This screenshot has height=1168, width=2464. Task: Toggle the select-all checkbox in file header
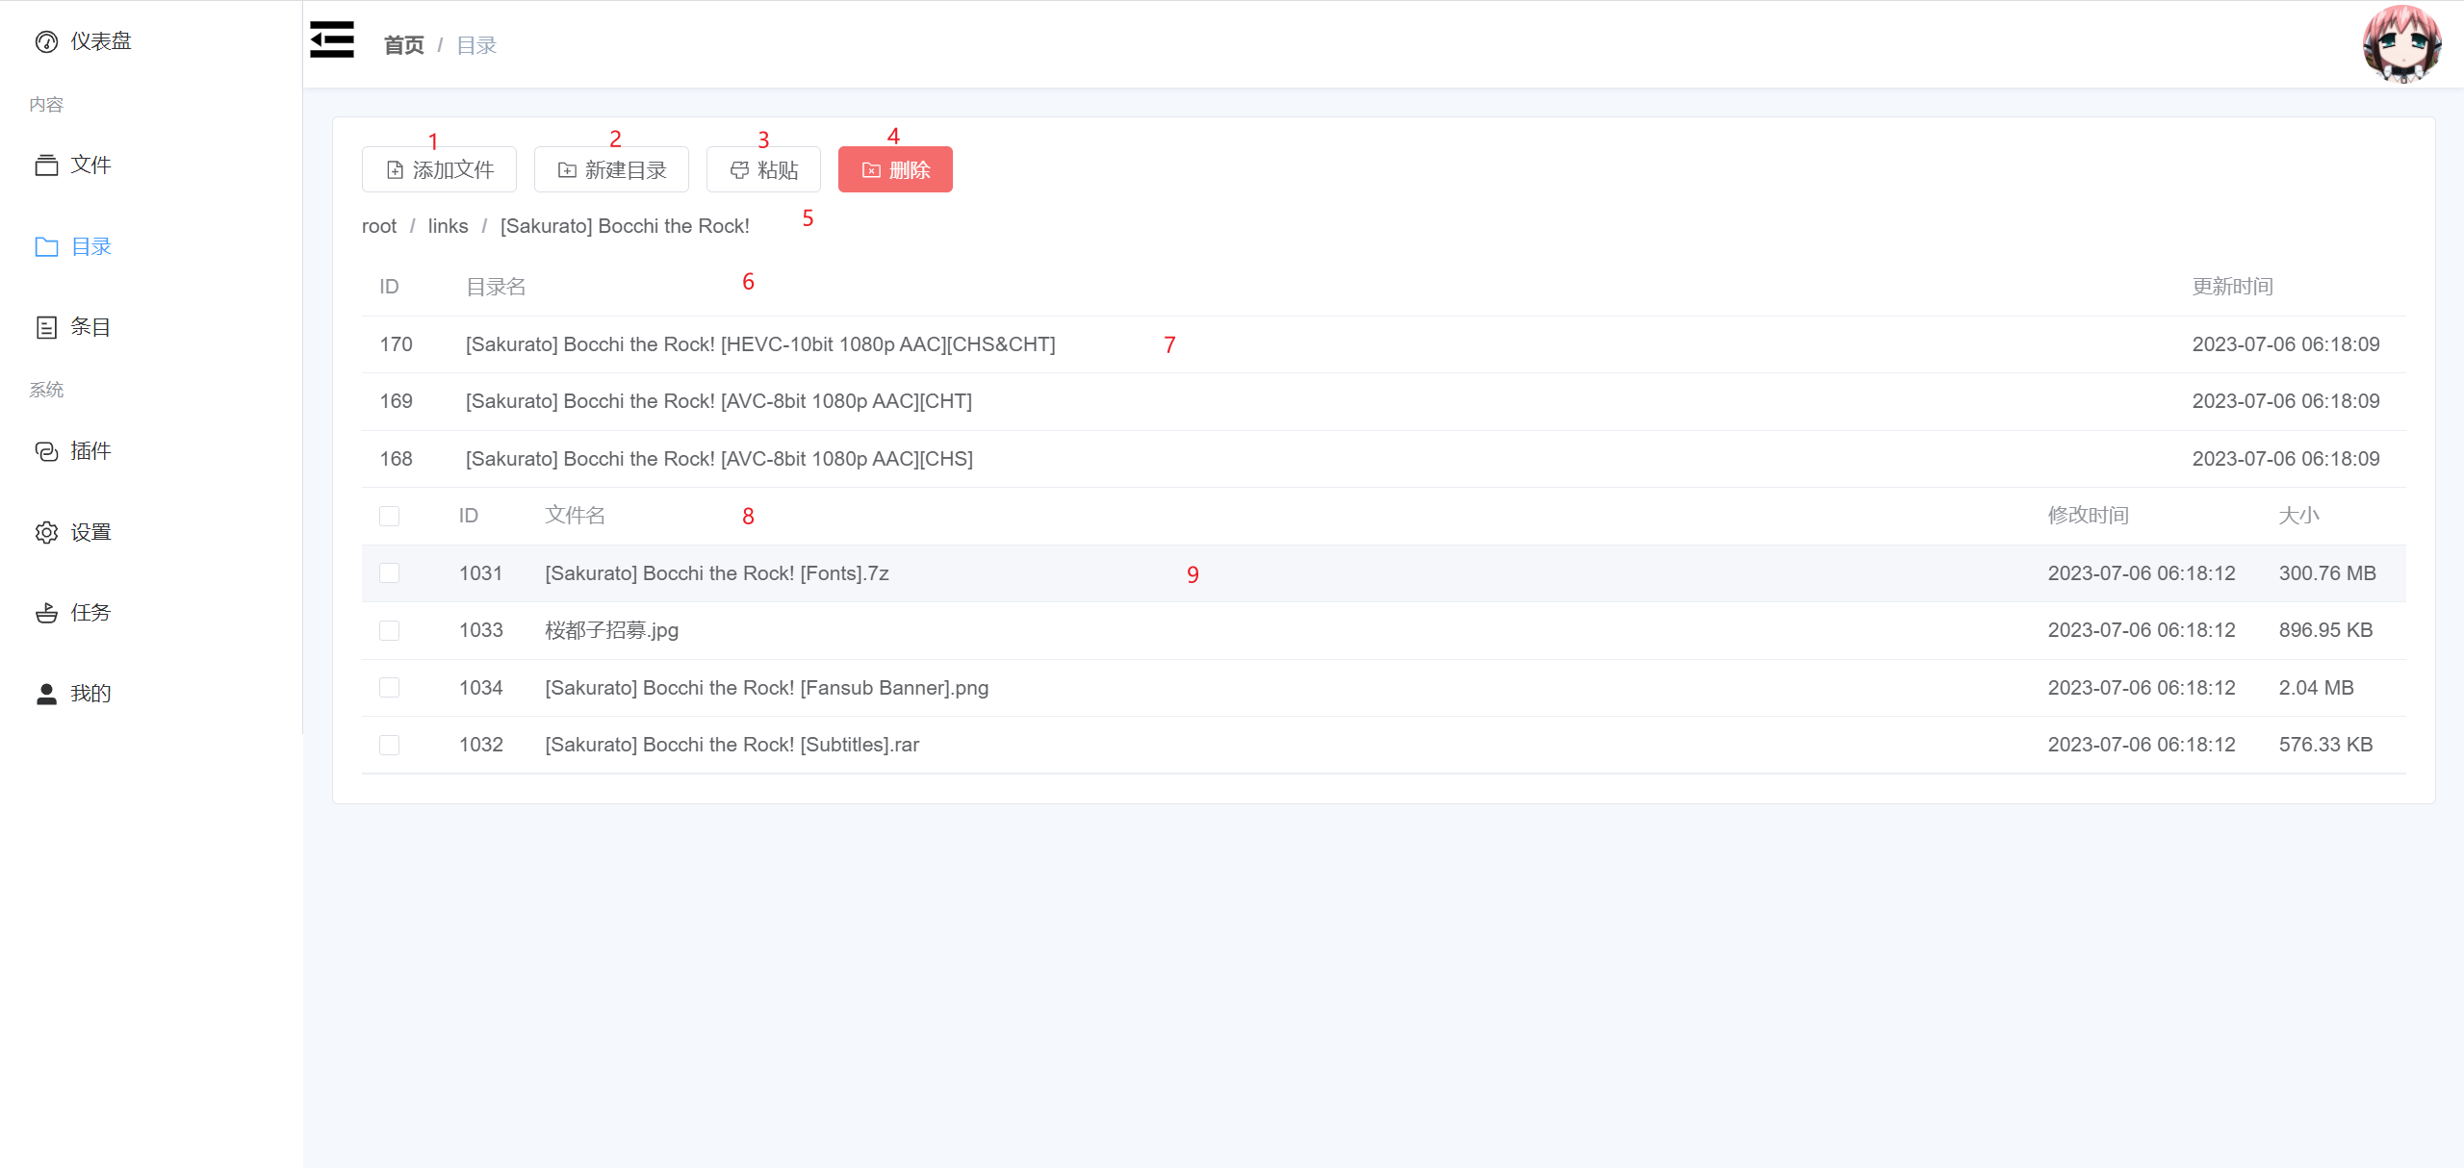coord(389,517)
